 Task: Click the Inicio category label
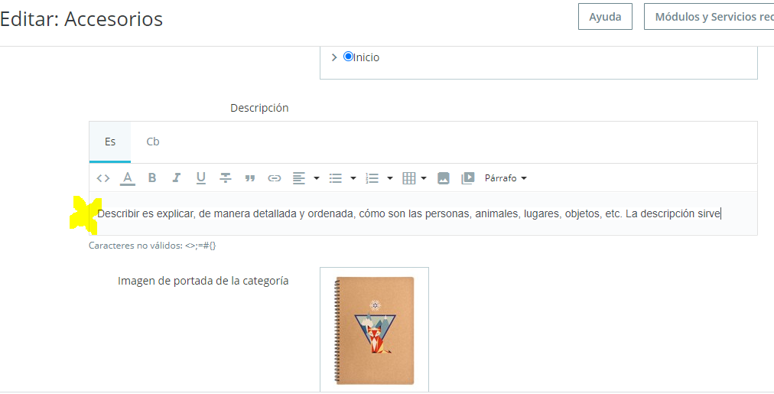coord(366,57)
